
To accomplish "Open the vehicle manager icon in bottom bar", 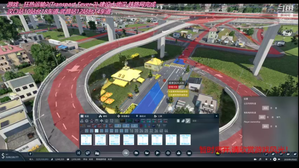I will [88, 153].
